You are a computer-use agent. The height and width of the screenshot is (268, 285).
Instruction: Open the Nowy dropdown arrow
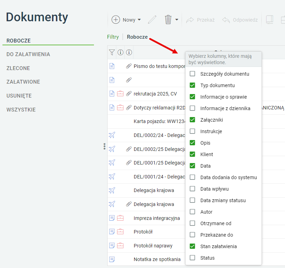pyautogui.click(x=139, y=20)
